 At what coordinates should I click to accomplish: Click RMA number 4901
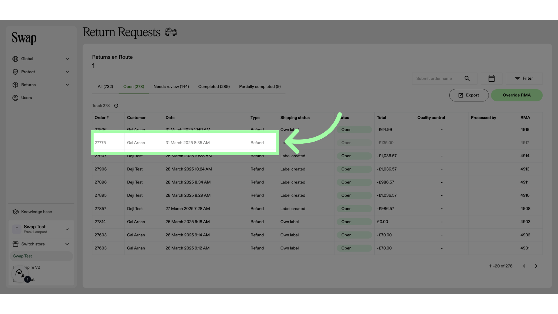point(525,248)
